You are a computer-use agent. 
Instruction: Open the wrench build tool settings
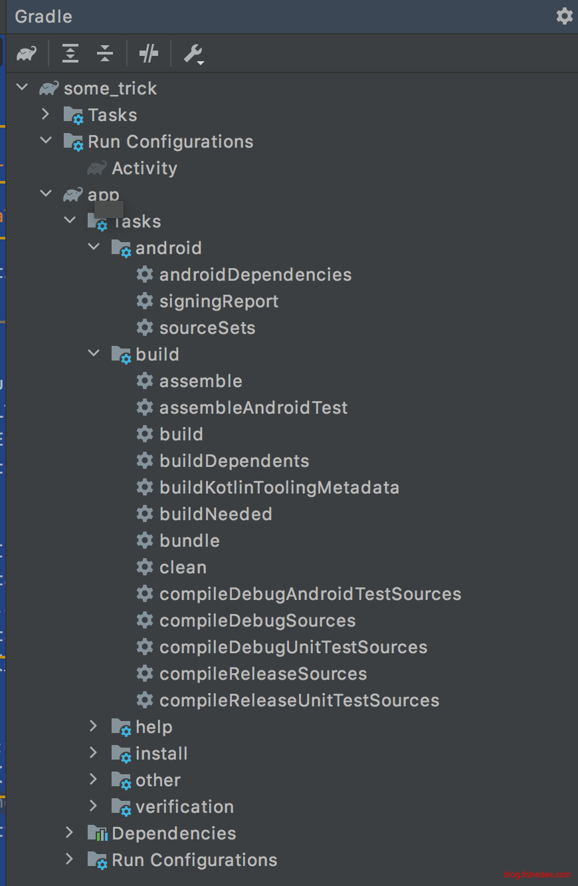pyautogui.click(x=193, y=54)
